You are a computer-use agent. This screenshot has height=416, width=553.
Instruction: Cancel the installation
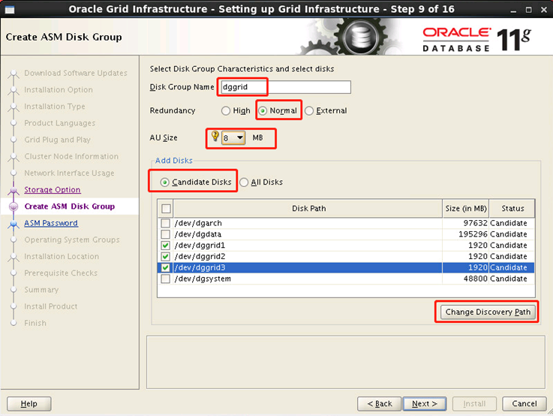coord(524,404)
